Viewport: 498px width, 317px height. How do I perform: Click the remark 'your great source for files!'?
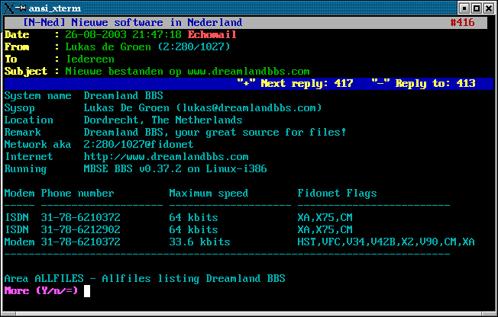pyautogui.click(x=260, y=132)
